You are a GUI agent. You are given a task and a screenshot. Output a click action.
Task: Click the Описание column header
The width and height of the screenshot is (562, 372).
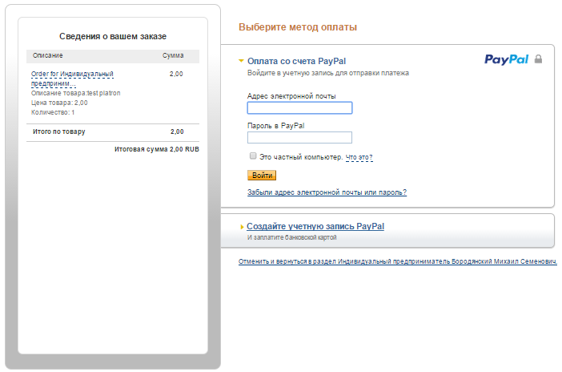pos(47,56)
